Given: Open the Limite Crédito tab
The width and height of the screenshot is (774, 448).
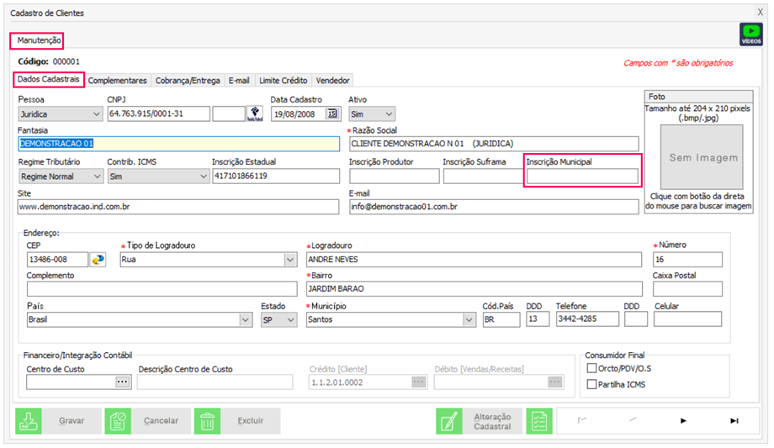Looking at the screenshot, I should [x=284, y=81].
